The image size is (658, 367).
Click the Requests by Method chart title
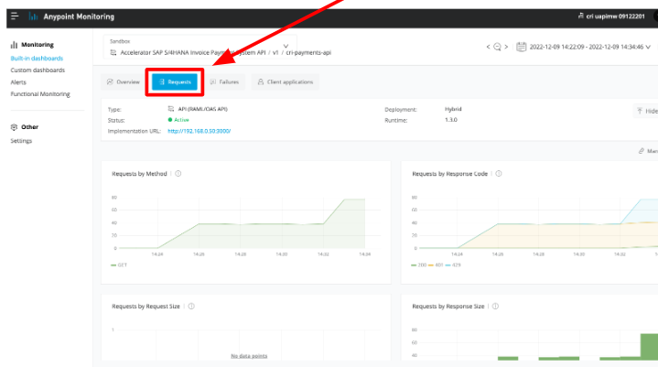click(139, 174)
